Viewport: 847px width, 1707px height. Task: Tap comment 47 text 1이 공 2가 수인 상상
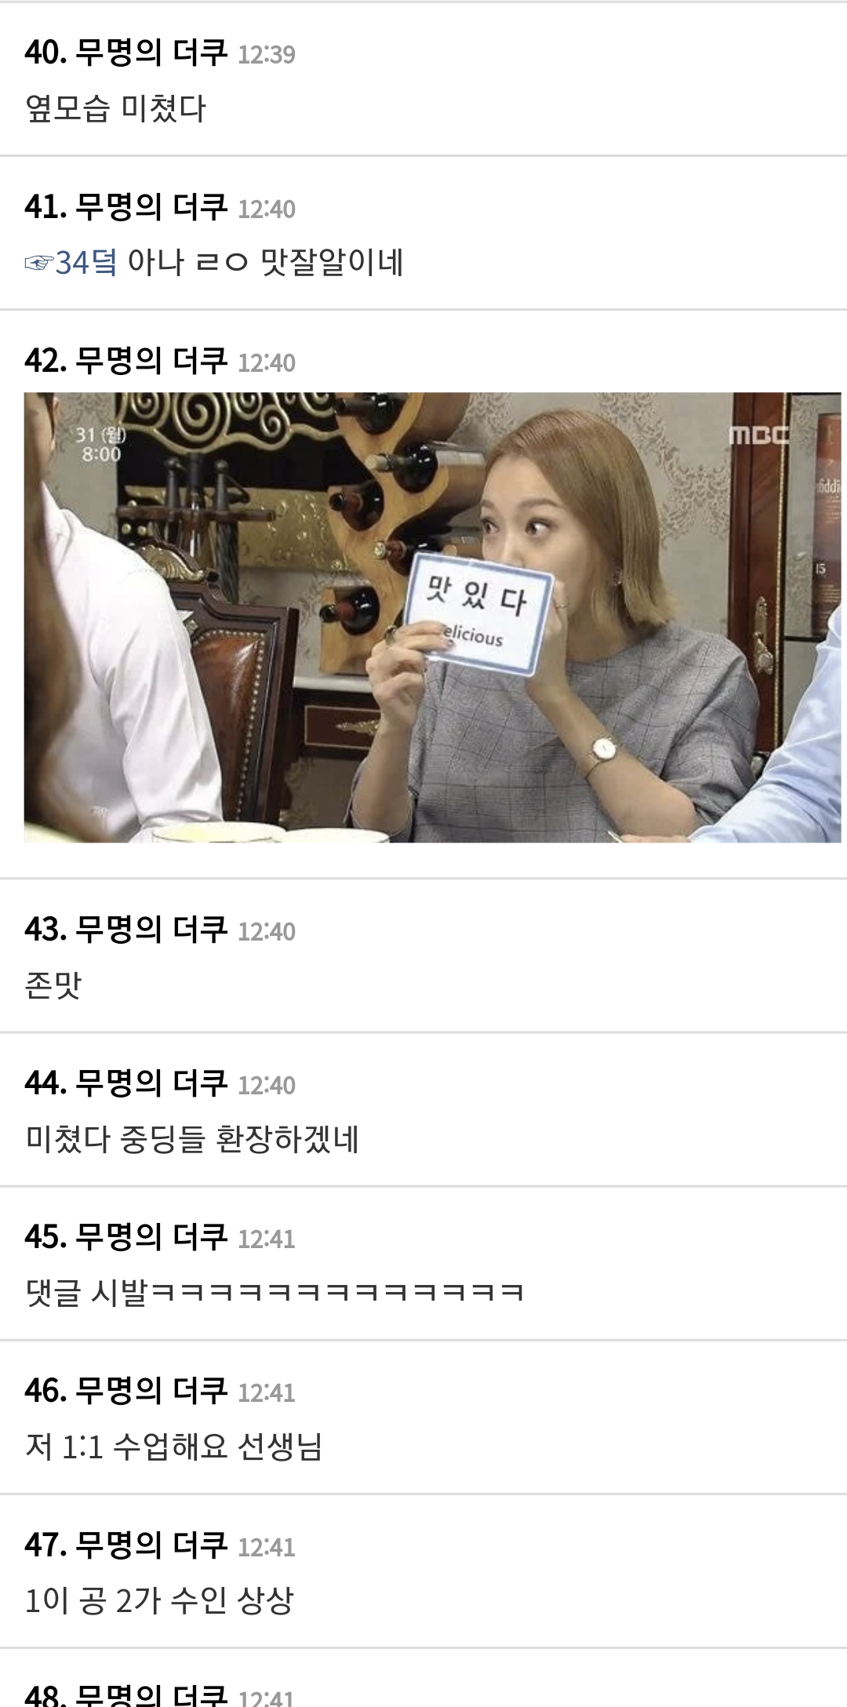[x=159, y=1600]
